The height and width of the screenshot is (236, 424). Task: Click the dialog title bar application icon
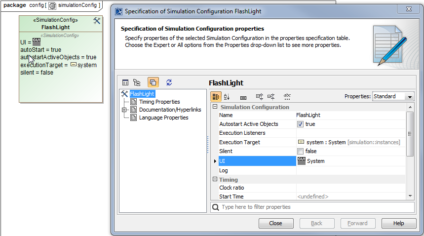(118, 12)
